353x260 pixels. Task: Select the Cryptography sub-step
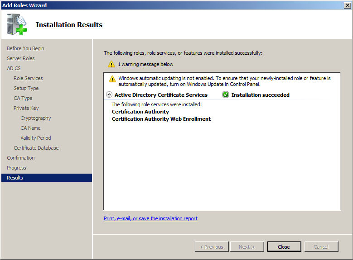(x=36, y=118)
